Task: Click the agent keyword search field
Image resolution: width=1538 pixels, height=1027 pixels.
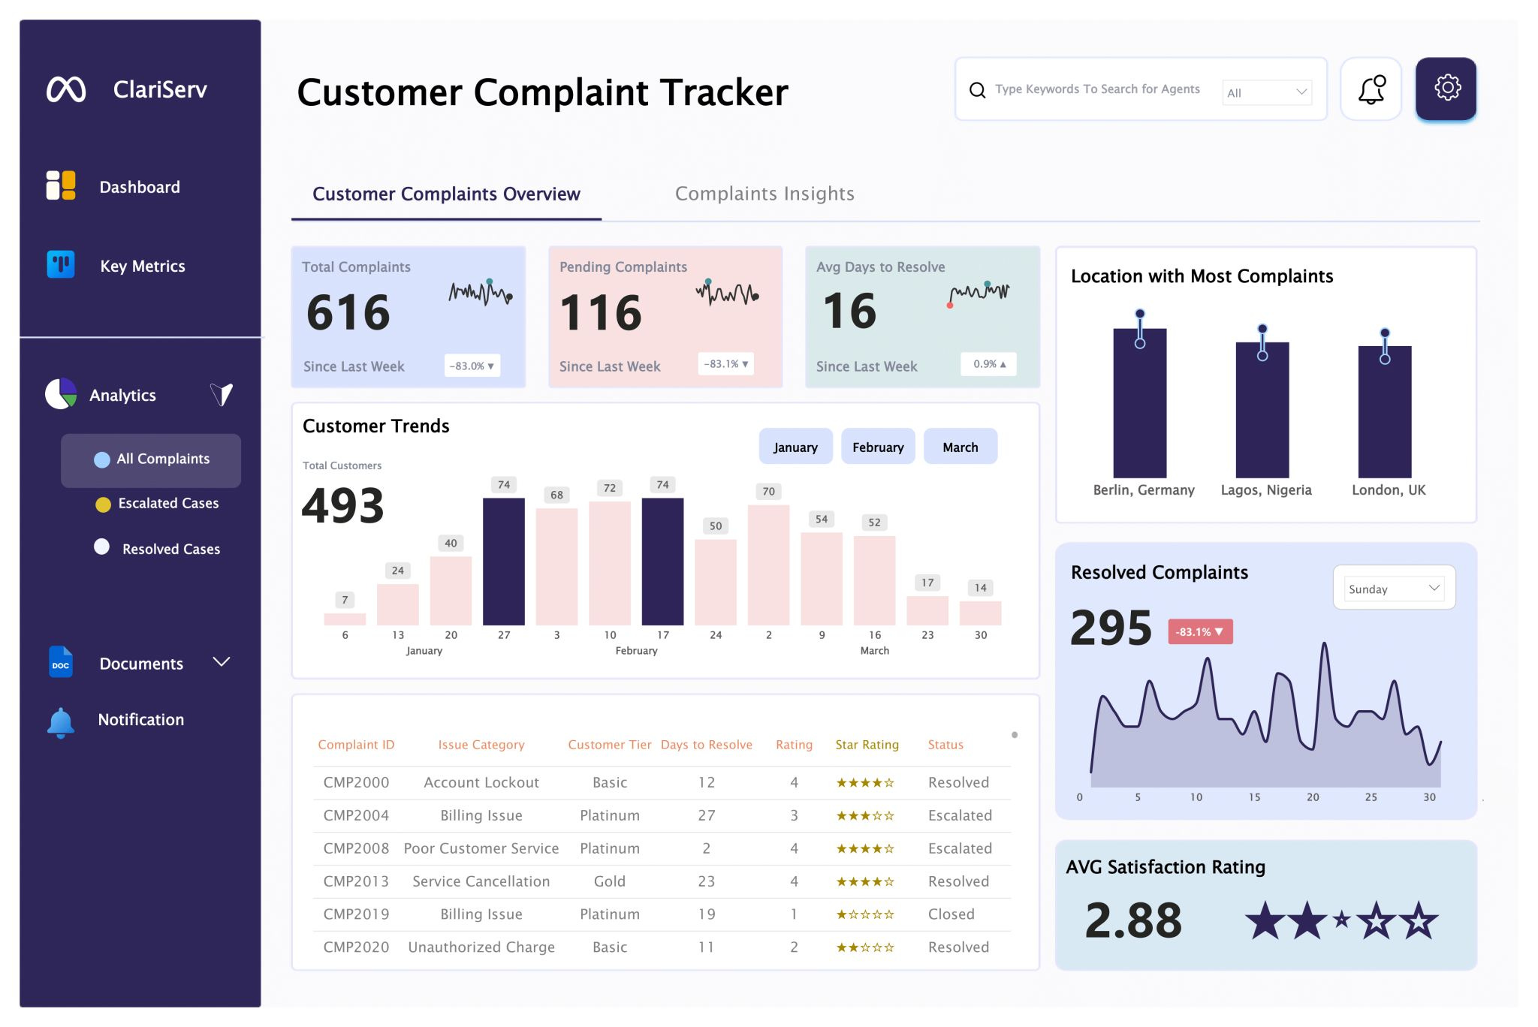Action: click(x=1096, y=89)
